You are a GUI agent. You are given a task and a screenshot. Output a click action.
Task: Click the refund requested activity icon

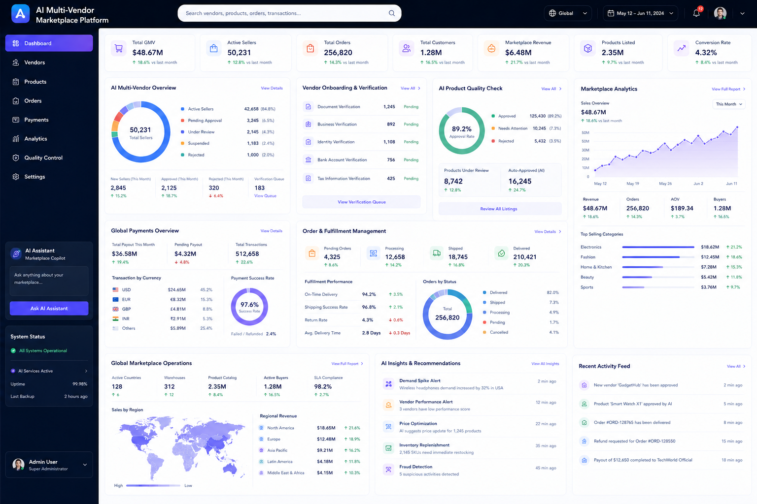584,441
